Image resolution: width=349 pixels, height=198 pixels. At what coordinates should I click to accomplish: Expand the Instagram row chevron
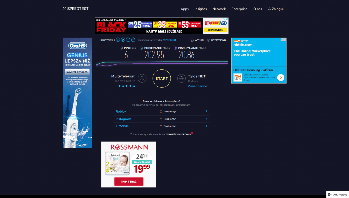point(206,119)
